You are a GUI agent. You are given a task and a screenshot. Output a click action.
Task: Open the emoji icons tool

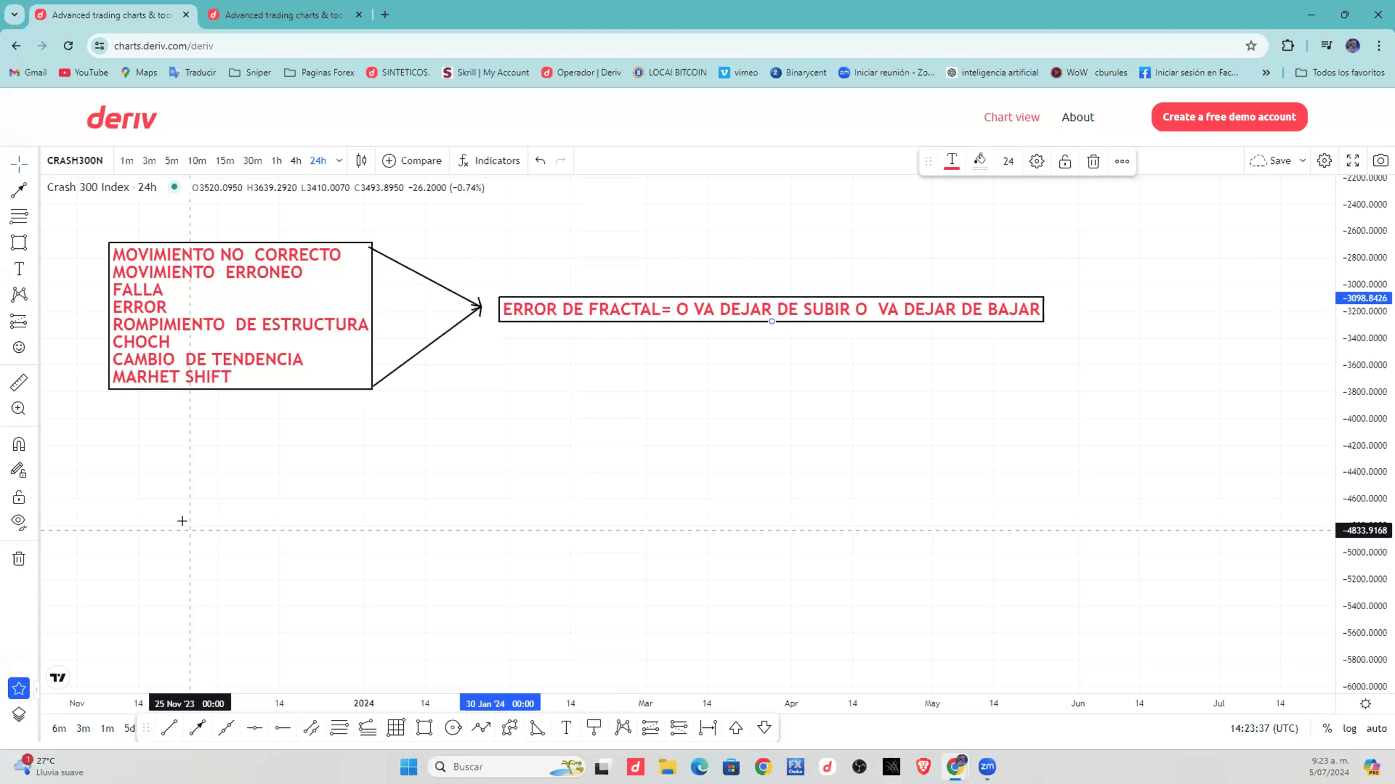(x=19, y=347)
